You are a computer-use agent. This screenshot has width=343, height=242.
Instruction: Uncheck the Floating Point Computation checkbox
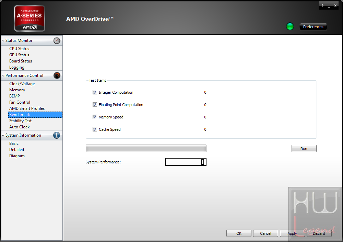click(x=95, y=104)
